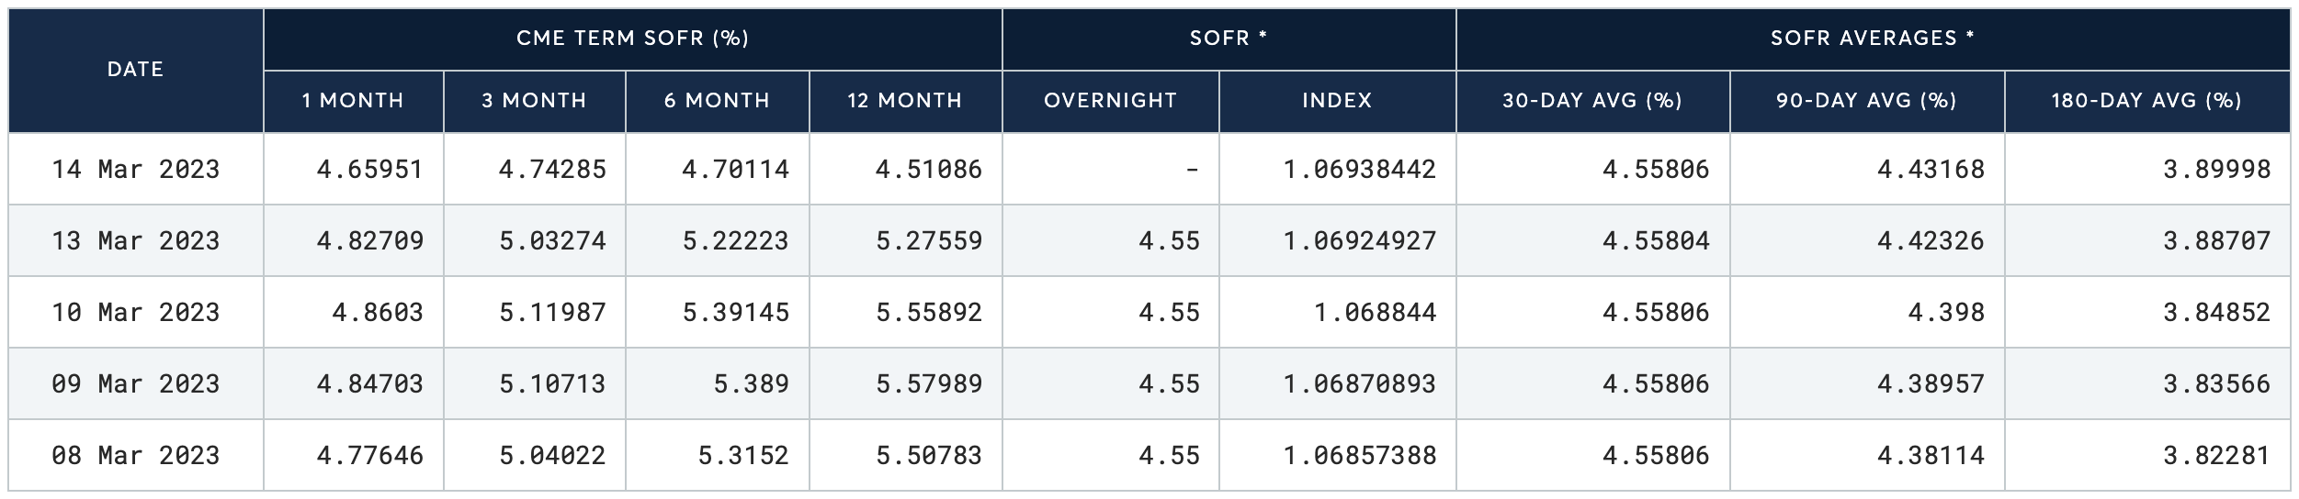
Task: Select the OVERNIGHT column header
Action: [1110, 101]
